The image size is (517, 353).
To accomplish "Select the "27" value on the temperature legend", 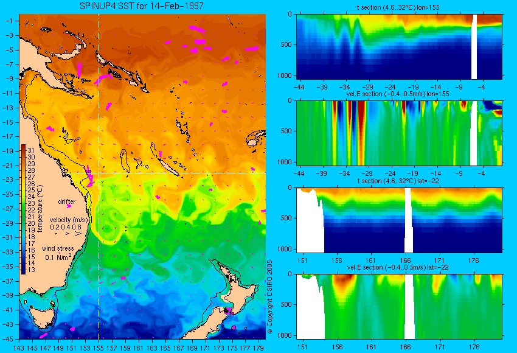I will (x=31, y=177).
